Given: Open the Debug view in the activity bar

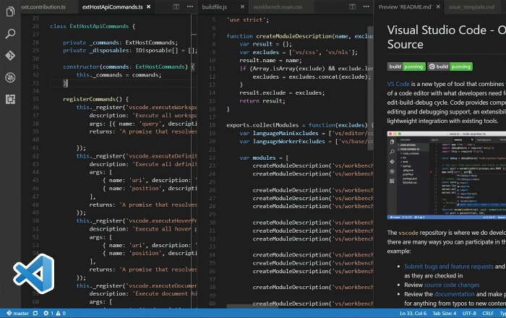Looking at the screenshot, I should point(11,77).
